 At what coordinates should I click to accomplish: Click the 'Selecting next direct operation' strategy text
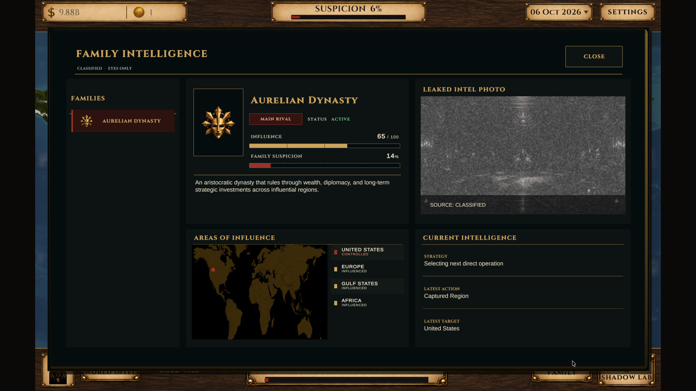coord(463,264)
